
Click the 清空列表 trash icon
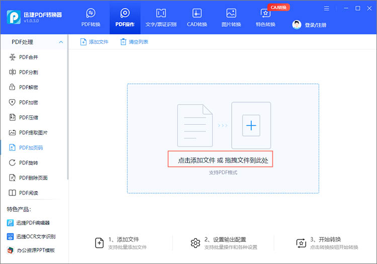pyautogui.click(x=123, y=42)
